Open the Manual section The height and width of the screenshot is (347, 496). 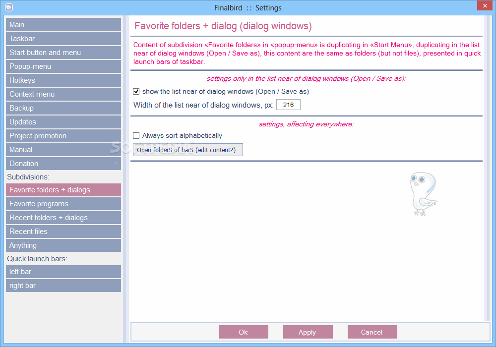pyautogui.click(x=63, y=150)
